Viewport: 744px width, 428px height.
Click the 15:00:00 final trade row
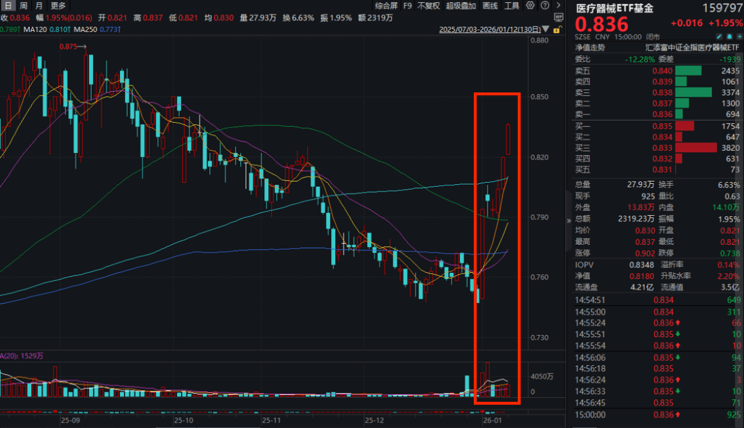point(657,415)
